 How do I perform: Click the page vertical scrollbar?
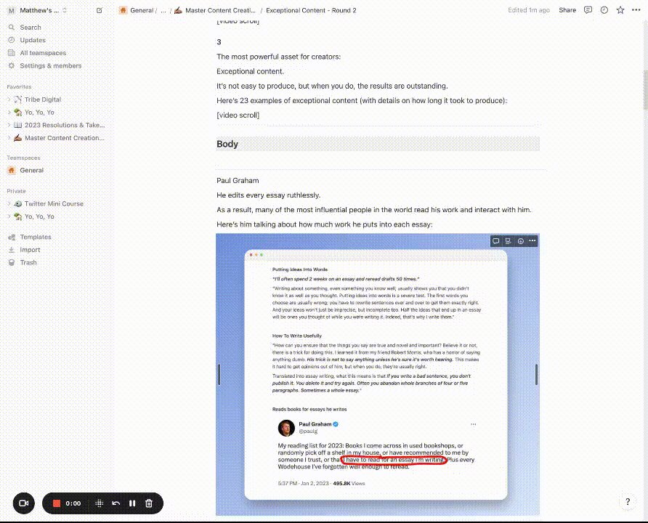[x=645, y=89]
